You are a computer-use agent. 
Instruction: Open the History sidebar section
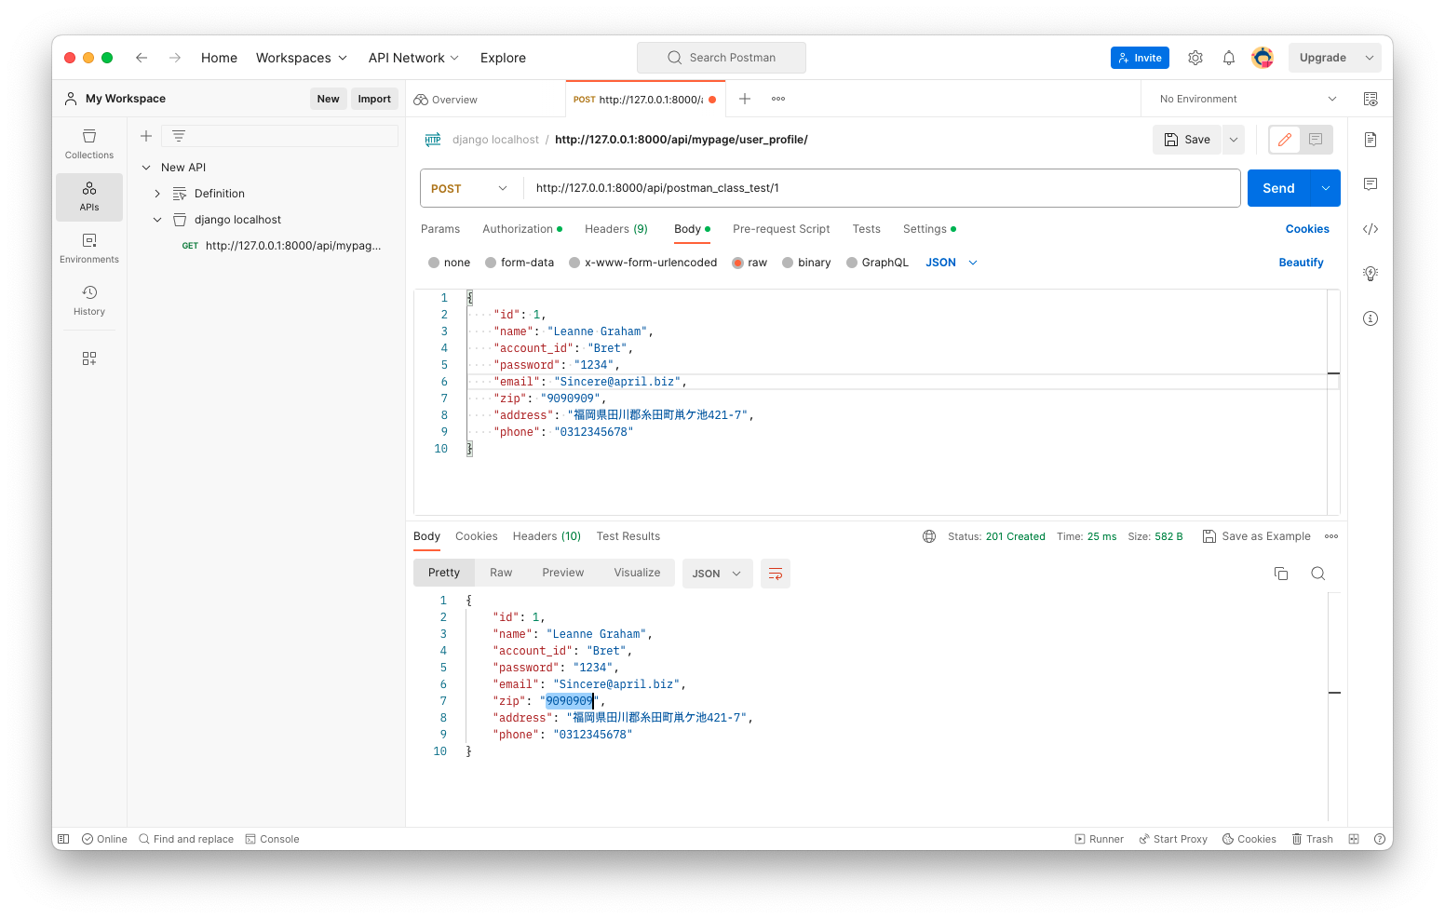88,300
